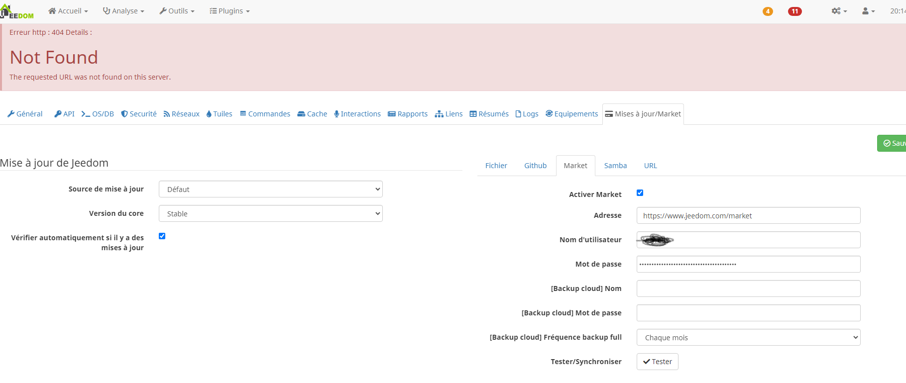Switch to the Github sub-tab
This screenshot has width=906, height=383.
[x=536, y=166]
